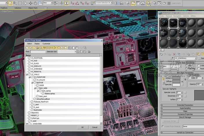204x136 pixels.
Task: Toggle the VC_HUD object circle icon
Action: click(x=29, y=61)
